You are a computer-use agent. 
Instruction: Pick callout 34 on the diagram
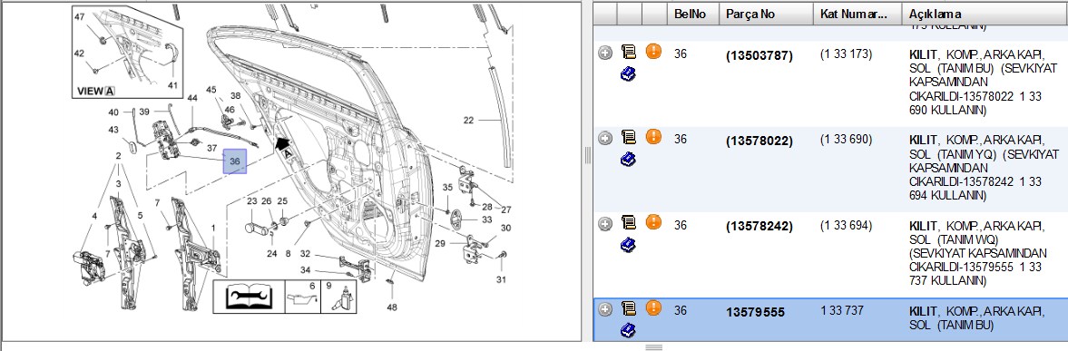[305, 270]
